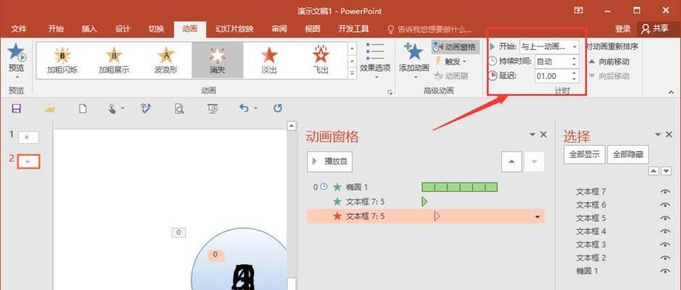Increase delay with the up spinner
This screenshot has height=290, width=681.
575,73
